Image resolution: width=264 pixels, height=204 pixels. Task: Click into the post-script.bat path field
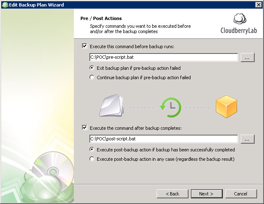[x=163, y=139]
